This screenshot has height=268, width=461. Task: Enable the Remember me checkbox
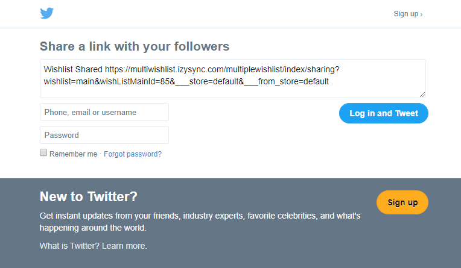(43, 153)
